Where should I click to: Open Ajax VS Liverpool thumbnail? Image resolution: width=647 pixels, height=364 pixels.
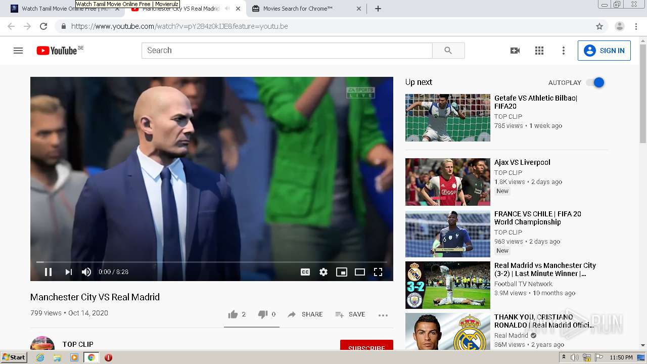(448, 182)
